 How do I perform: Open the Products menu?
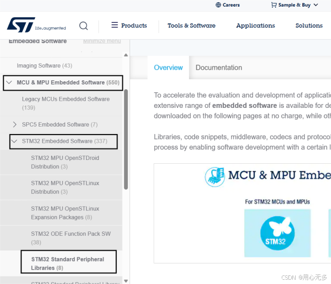coord(134,25)
